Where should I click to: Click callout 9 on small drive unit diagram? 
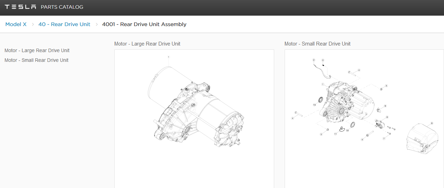click(385, 106)
